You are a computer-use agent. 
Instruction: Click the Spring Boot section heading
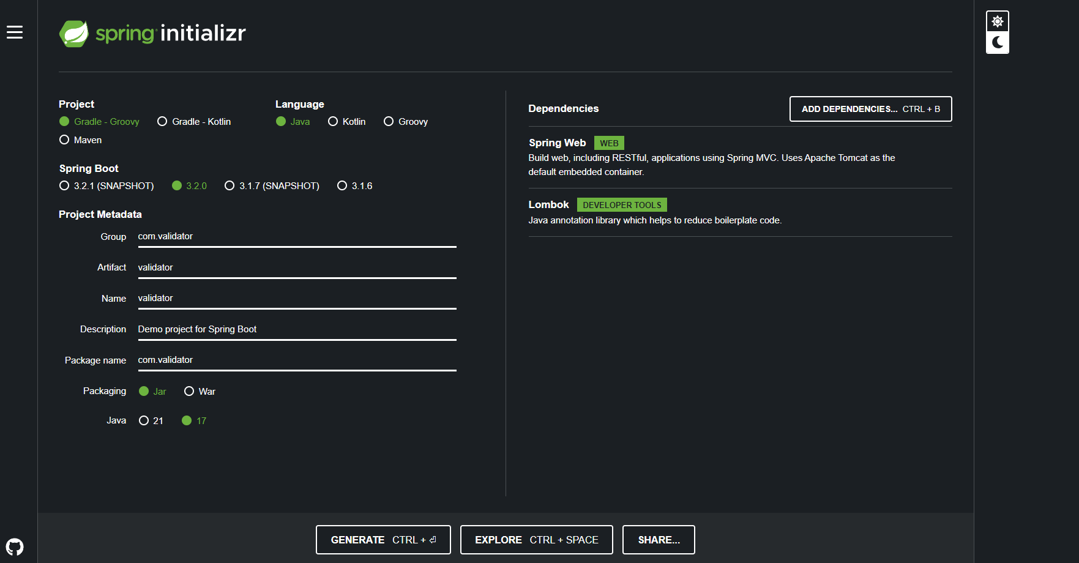click(x=89, y=169)
